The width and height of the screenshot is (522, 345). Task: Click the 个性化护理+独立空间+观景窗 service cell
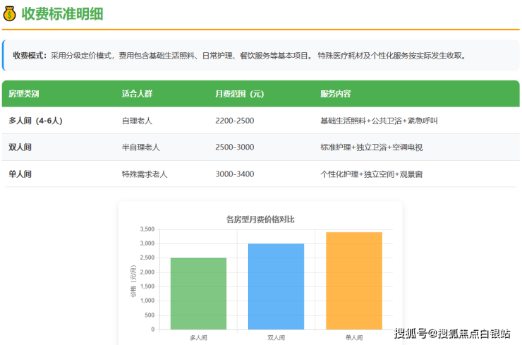[x=371, y=174]
